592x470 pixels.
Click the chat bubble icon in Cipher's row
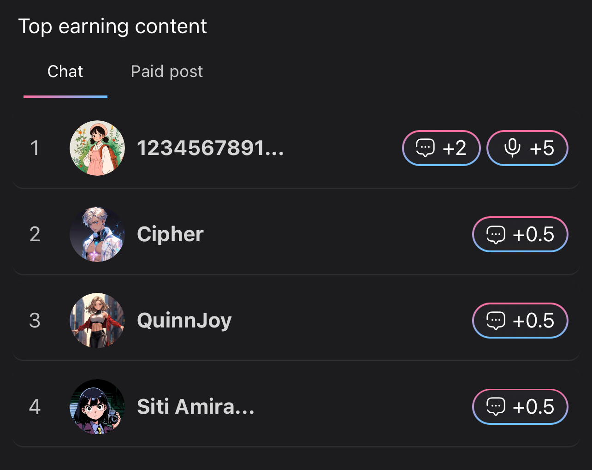pos(496,234)
